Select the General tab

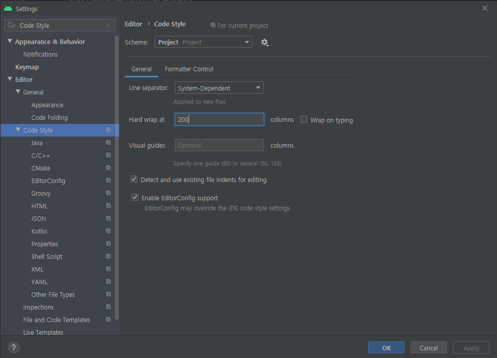coord(141,69)
